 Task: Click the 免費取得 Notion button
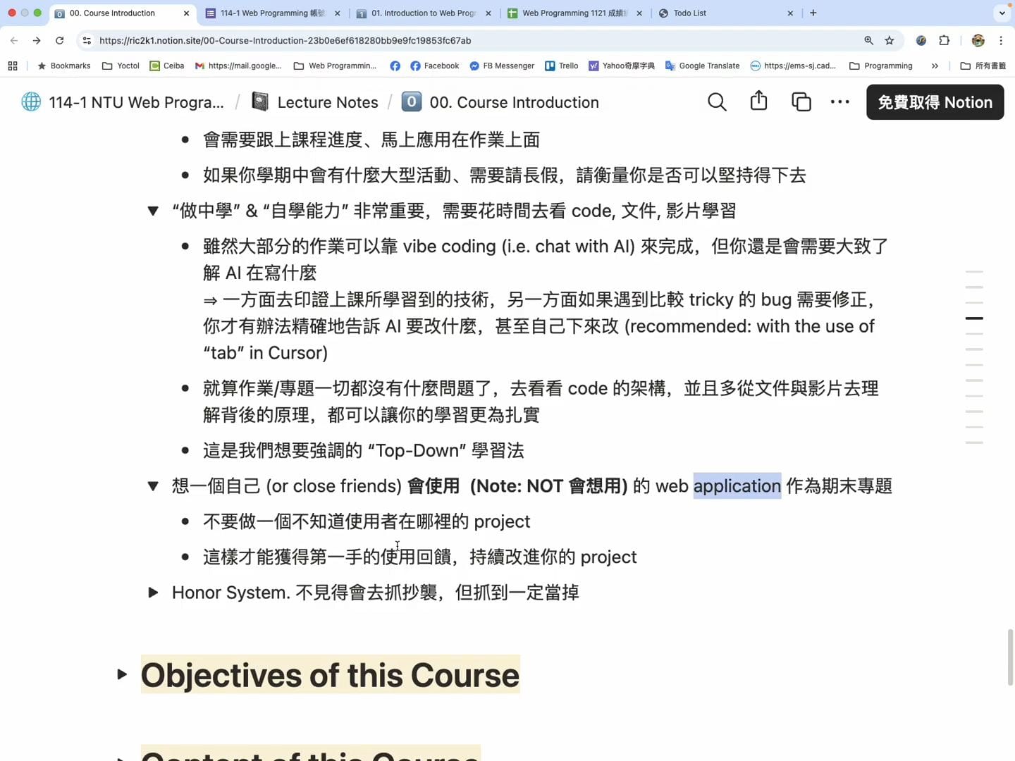point(935,102)
